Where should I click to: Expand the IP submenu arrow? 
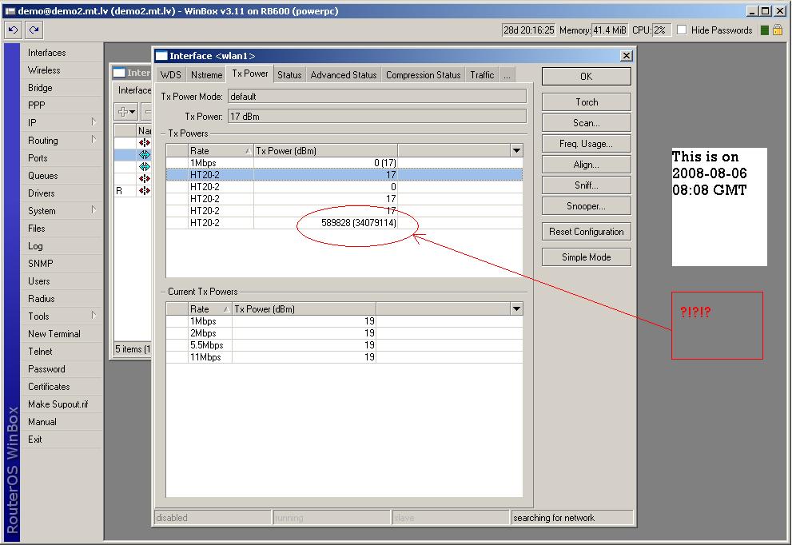pos(94,121)
